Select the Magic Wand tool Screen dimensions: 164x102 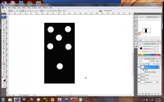click(4, 27)
